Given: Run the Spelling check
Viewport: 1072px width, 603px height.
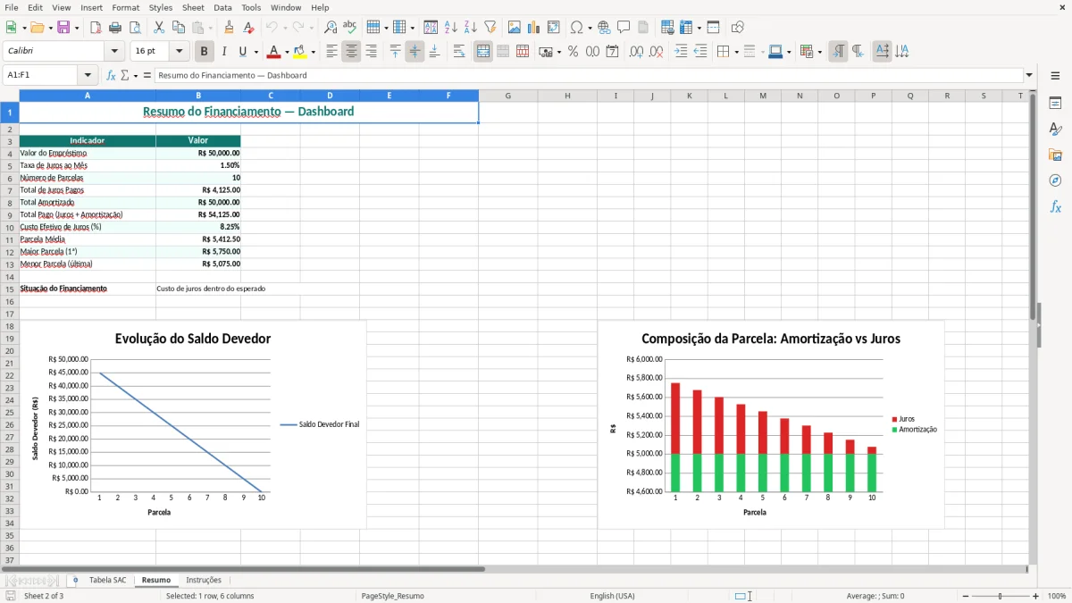Looking at the screenshot, I should (x=350, y=28).
